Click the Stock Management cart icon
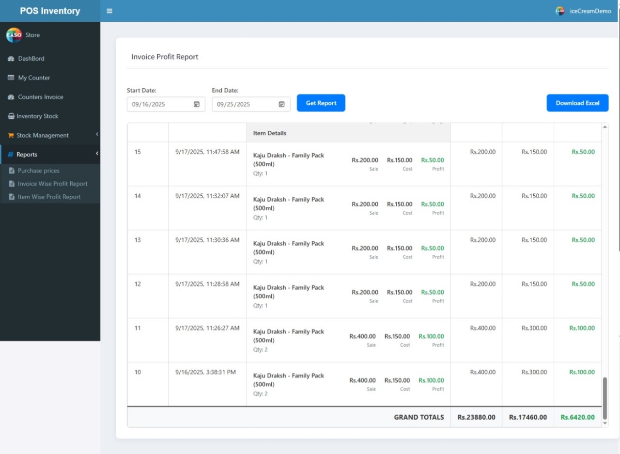The height and width of the screenshot is (454, 620). tap(11, 136)
